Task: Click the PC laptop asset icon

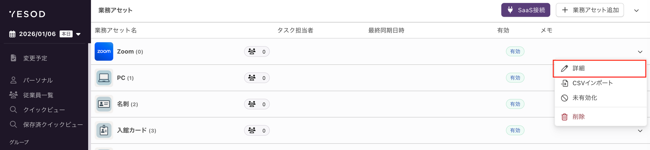Action: [x=104, y=78]
